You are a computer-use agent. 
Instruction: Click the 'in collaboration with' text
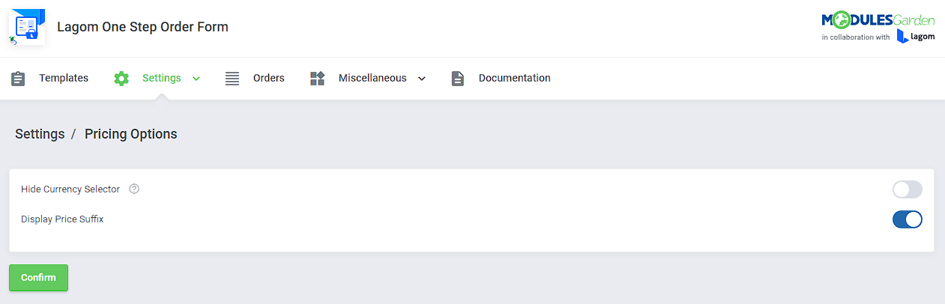(x=856, y=37)
